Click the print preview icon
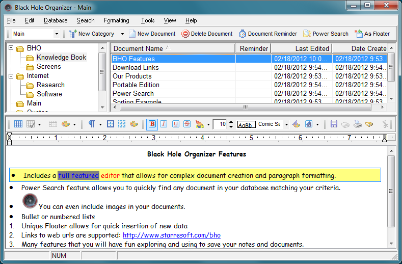The height and width of the screenshot is (264, 402). click(345, 124)
